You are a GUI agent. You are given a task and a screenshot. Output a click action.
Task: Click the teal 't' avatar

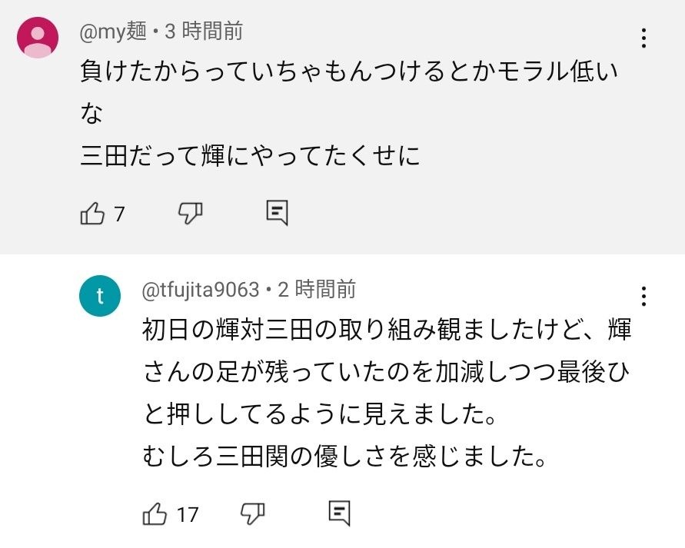click(x=100, y=295)
